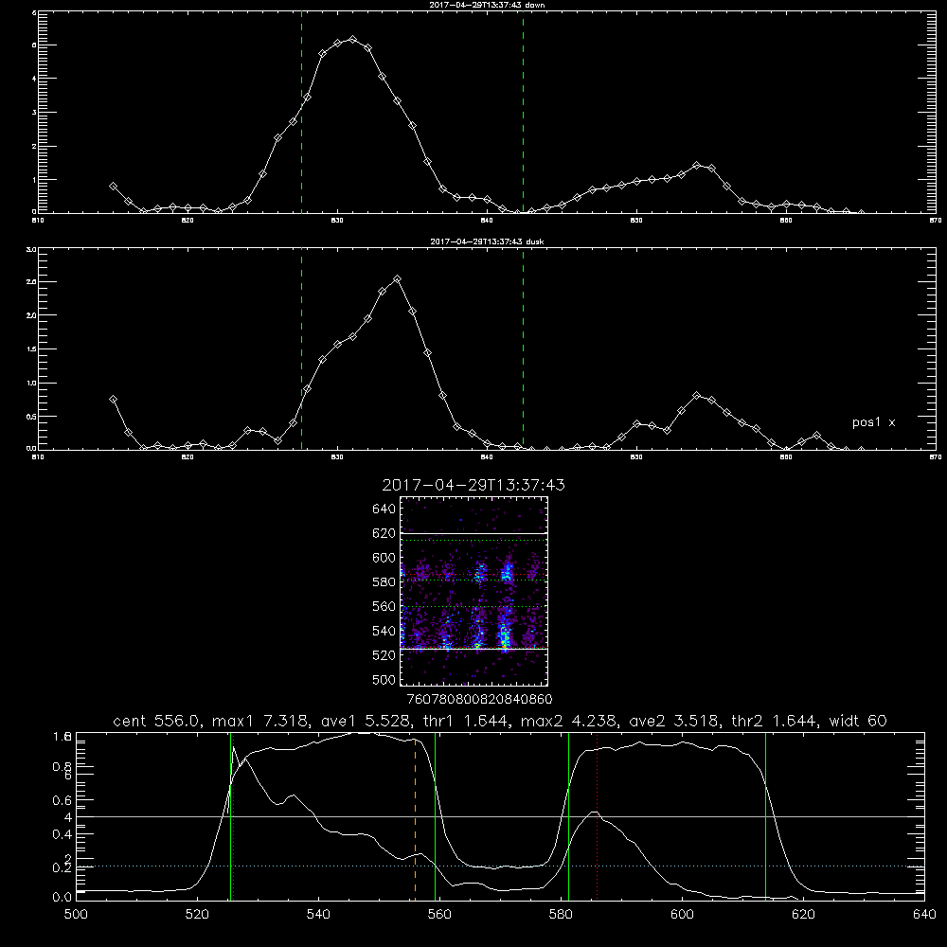Click bottom plot x-axis label "600"
947x947 pixels.
click(682, 915)
